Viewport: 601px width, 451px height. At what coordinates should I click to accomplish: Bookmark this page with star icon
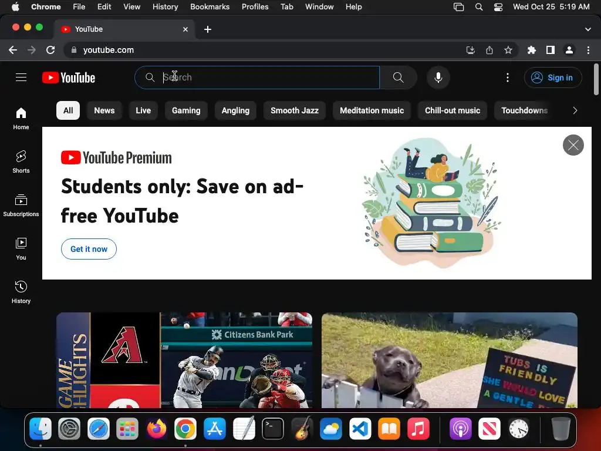tap(508, 50)
